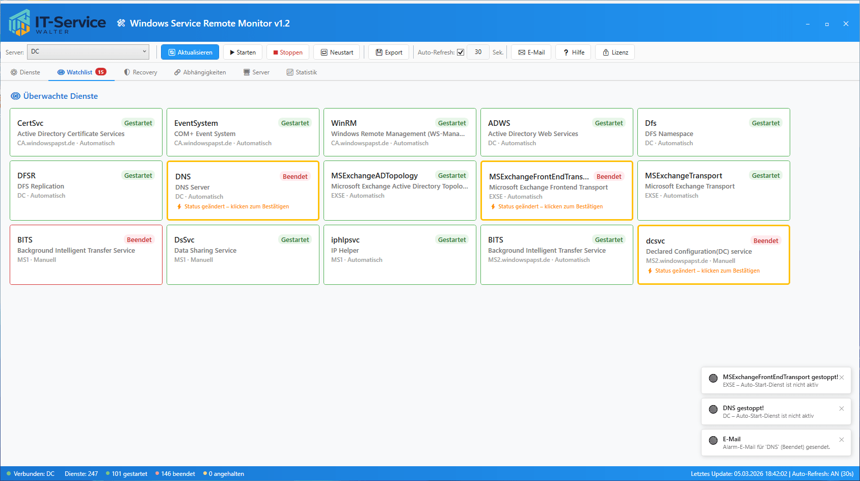Start the service with Starten
Screen dimensions: 860x481
point(243,52)
